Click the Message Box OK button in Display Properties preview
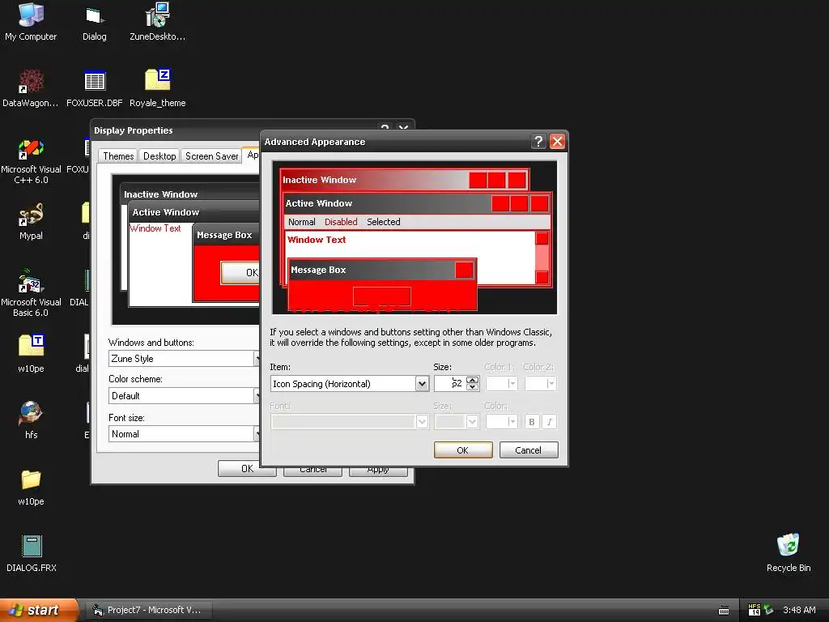 click(240, 273)
